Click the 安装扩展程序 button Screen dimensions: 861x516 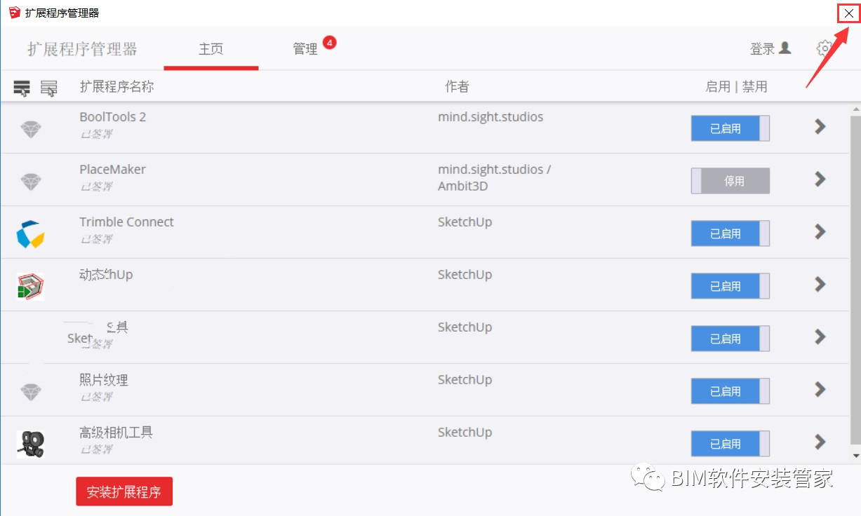point(124,492)
